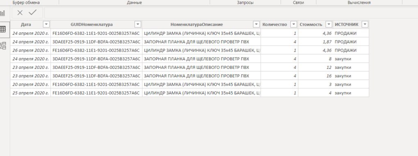The image size is (418, 156).
Task: Open the Model relationships view icon
Action: point(3,46)
